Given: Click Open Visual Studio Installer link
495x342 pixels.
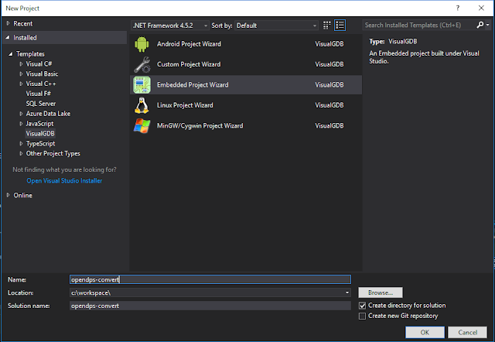Looking at the screenshot, I should [64, 180].
